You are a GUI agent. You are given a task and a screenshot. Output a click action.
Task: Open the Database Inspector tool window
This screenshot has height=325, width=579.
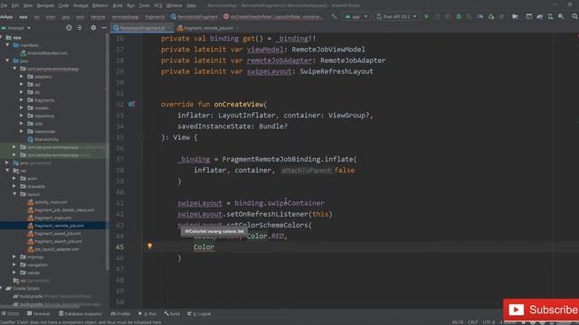tap(81, 313)
